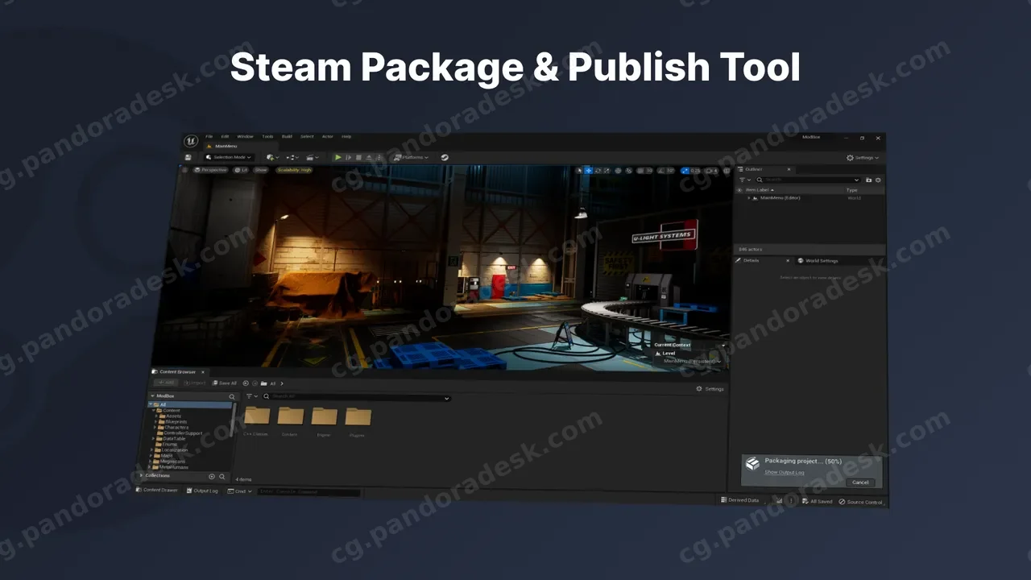Screen dimensions: 1031x580
Task: Open the Show Output Log link
Action: (x=784, y=472)
